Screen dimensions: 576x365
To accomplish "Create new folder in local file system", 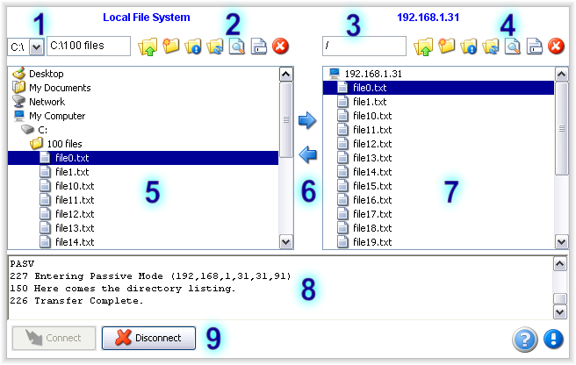I will [171, 47].
